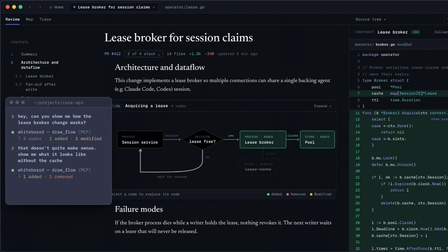
Task: Jump to Summary in contents
Action: tap(29, 54)
